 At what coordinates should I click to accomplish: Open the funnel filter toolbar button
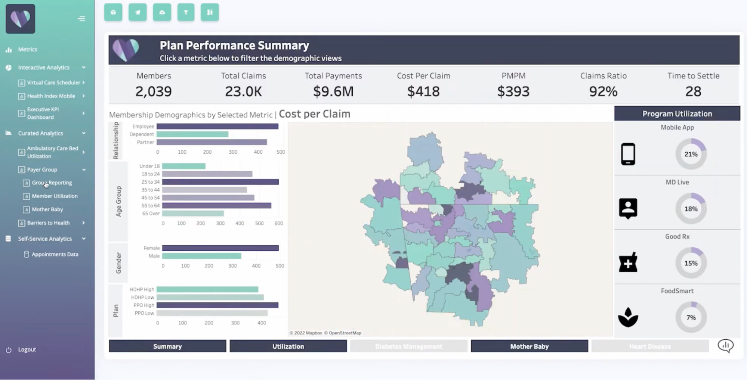pyautogui.click(x=186, y=12)
